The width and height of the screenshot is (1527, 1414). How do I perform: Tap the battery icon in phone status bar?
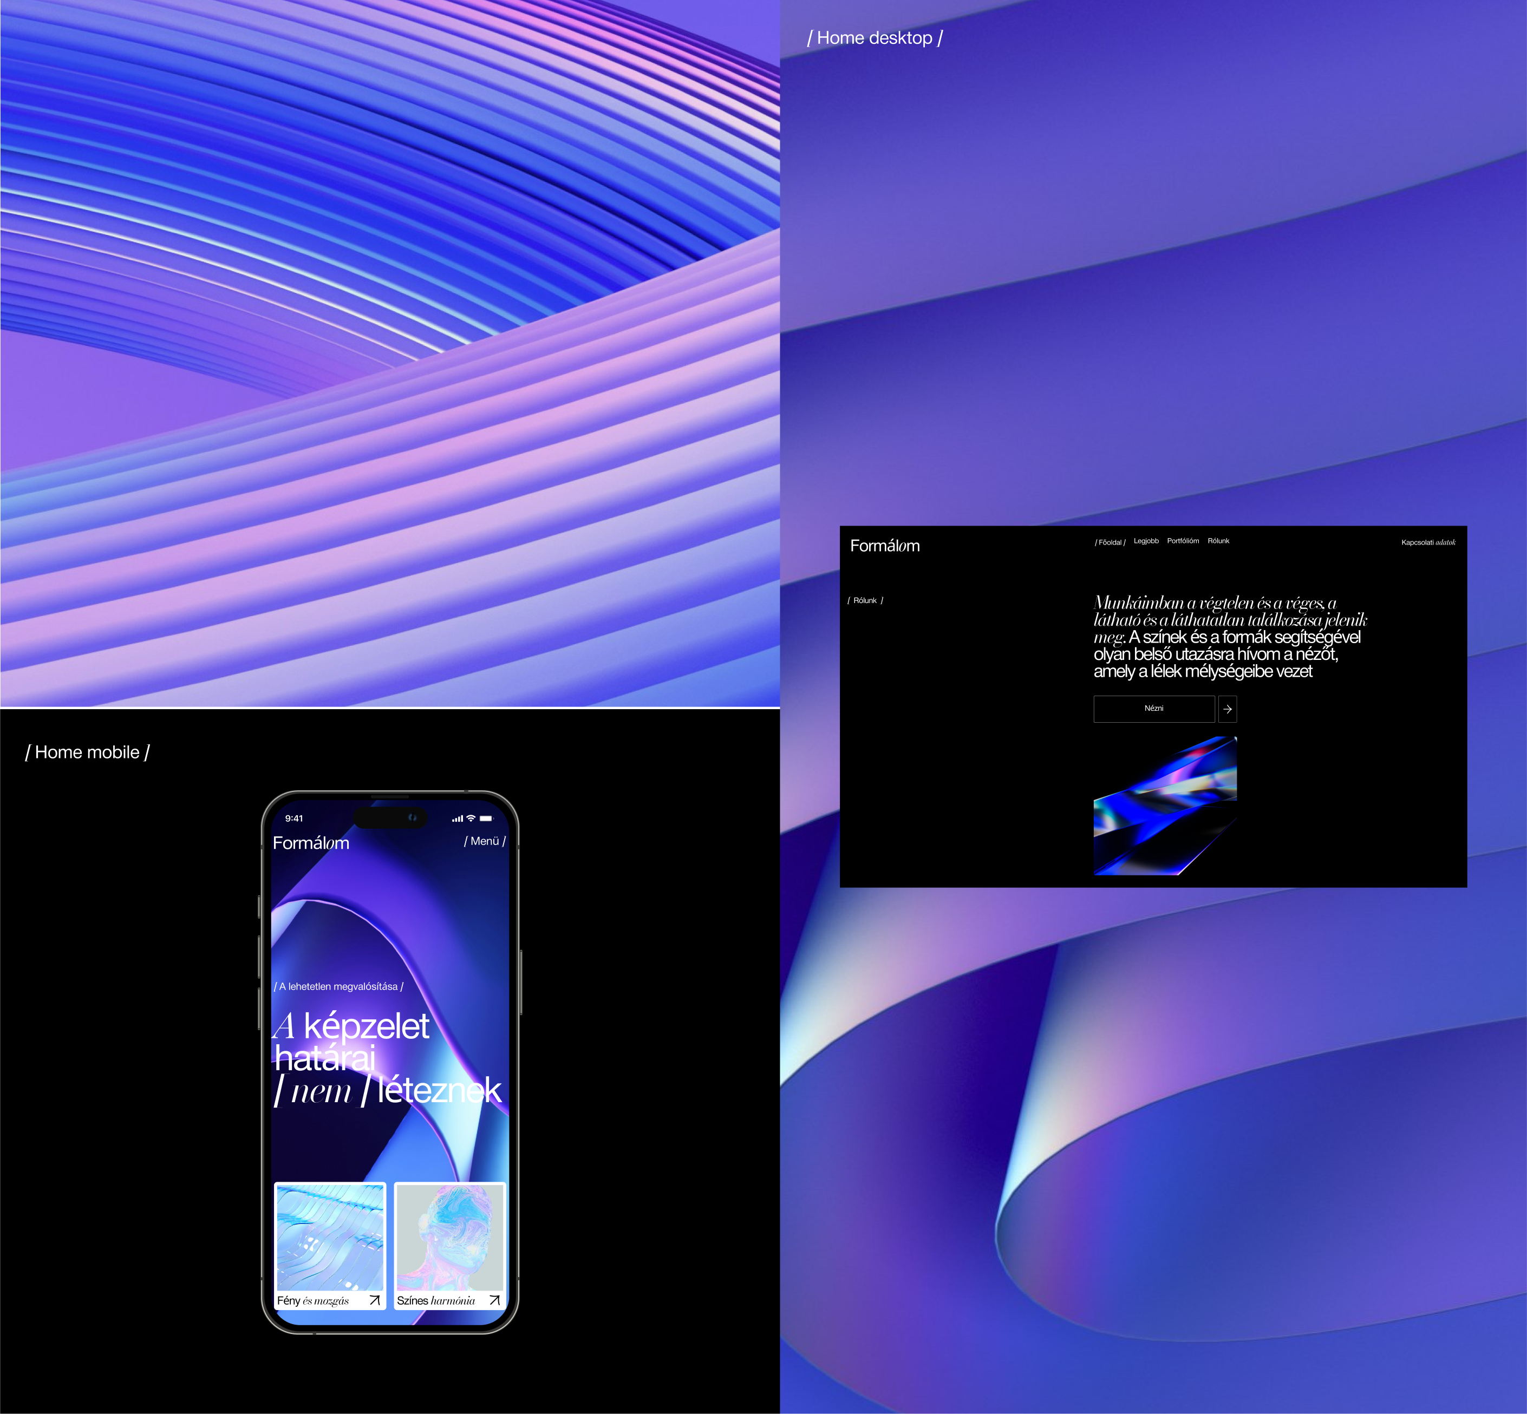pyautogui.click(x=487, y=819)
